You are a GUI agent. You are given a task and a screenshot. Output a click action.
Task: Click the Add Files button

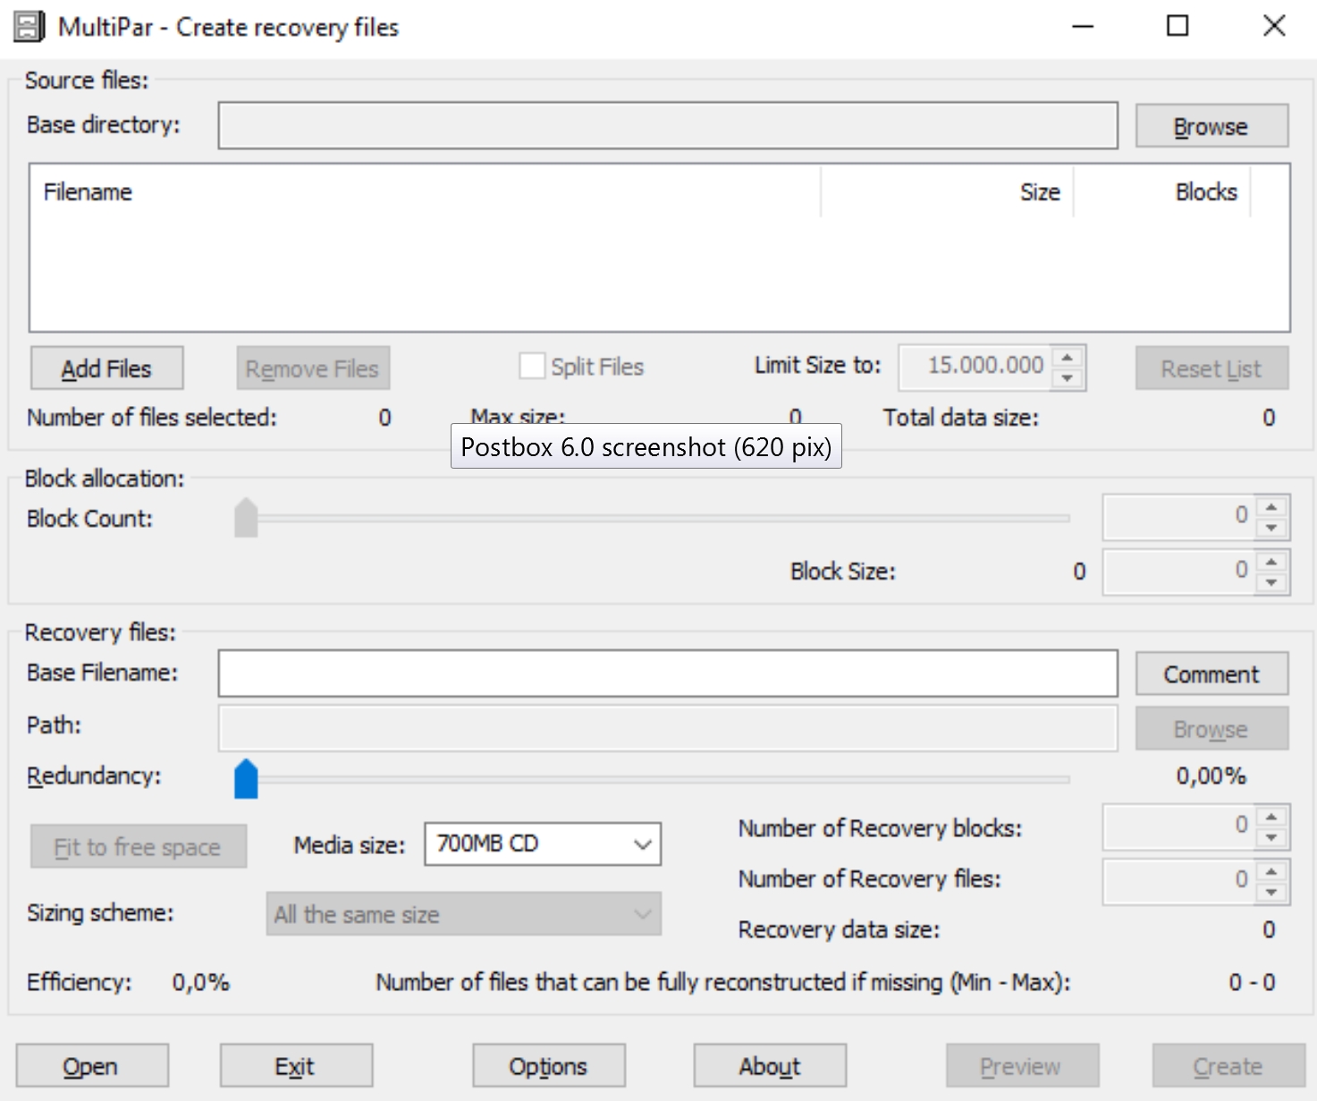click(x=106, y=368)
